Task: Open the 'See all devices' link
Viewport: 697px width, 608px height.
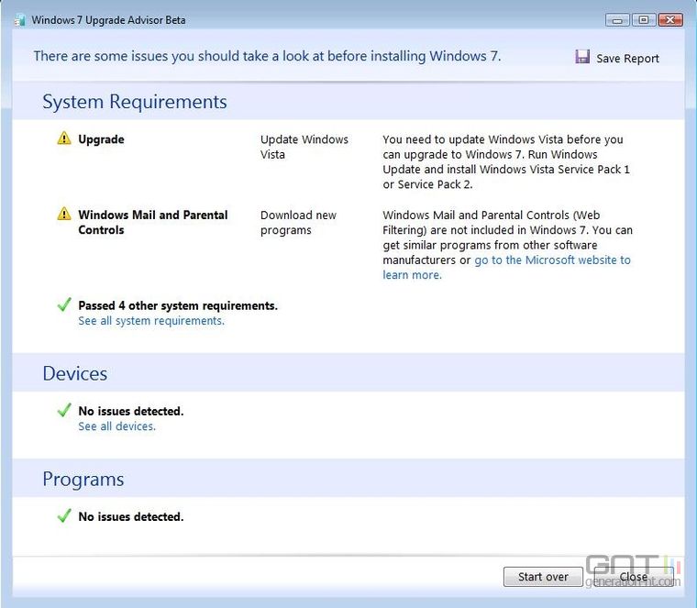Action: tap(116, 426)
